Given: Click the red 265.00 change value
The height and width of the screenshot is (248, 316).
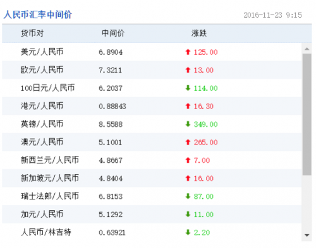Looking at the screenshot, I should pyautogui.click(x=206, y=143).
